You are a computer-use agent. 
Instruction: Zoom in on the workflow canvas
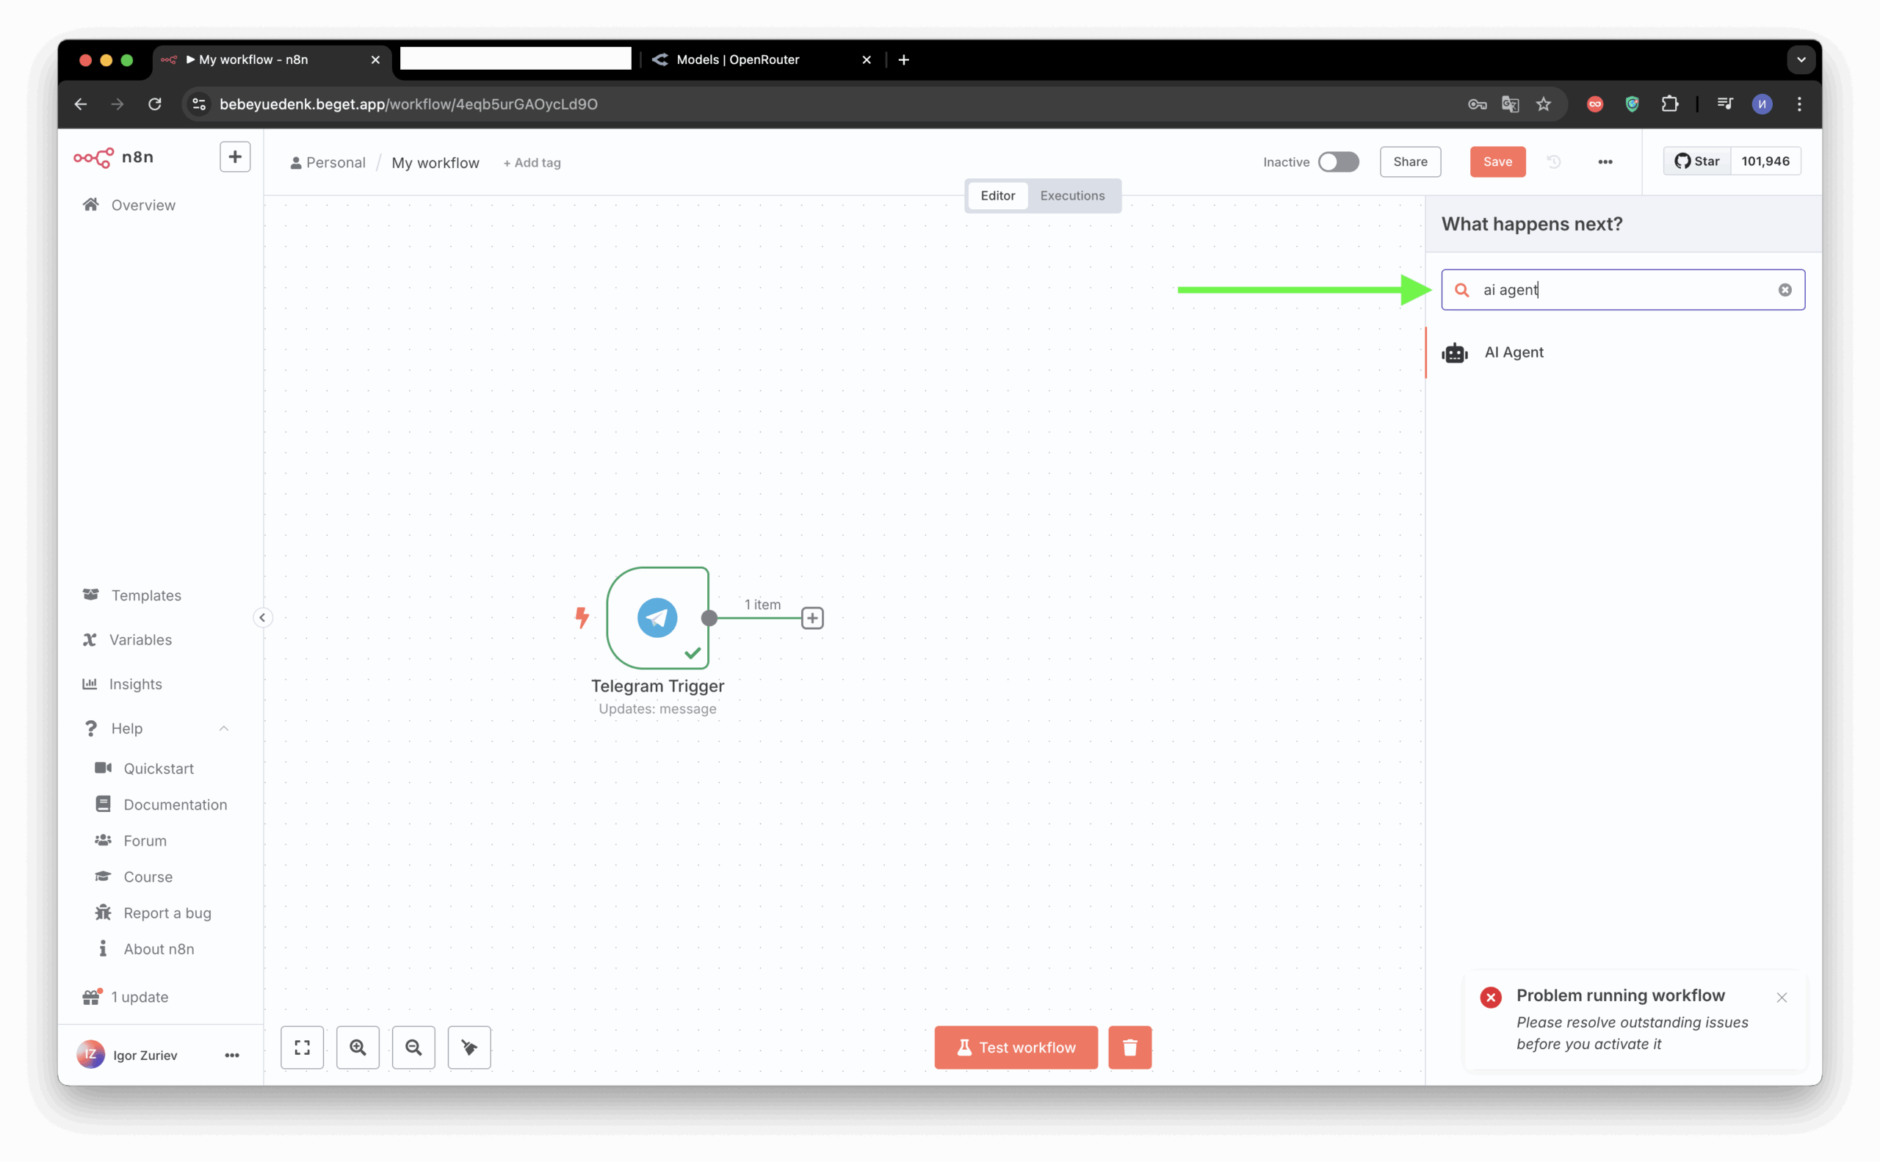point(358,1047)
